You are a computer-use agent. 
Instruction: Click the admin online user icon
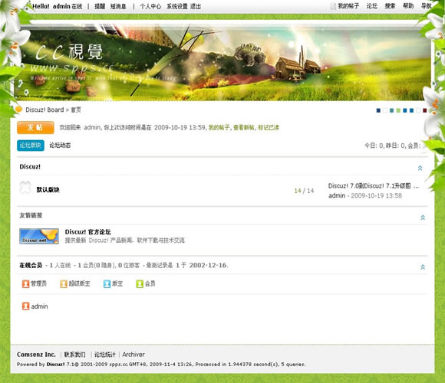click(25, 306)
